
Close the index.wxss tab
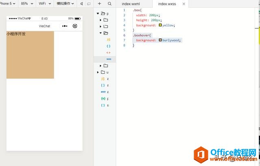[x=184, y=4]
